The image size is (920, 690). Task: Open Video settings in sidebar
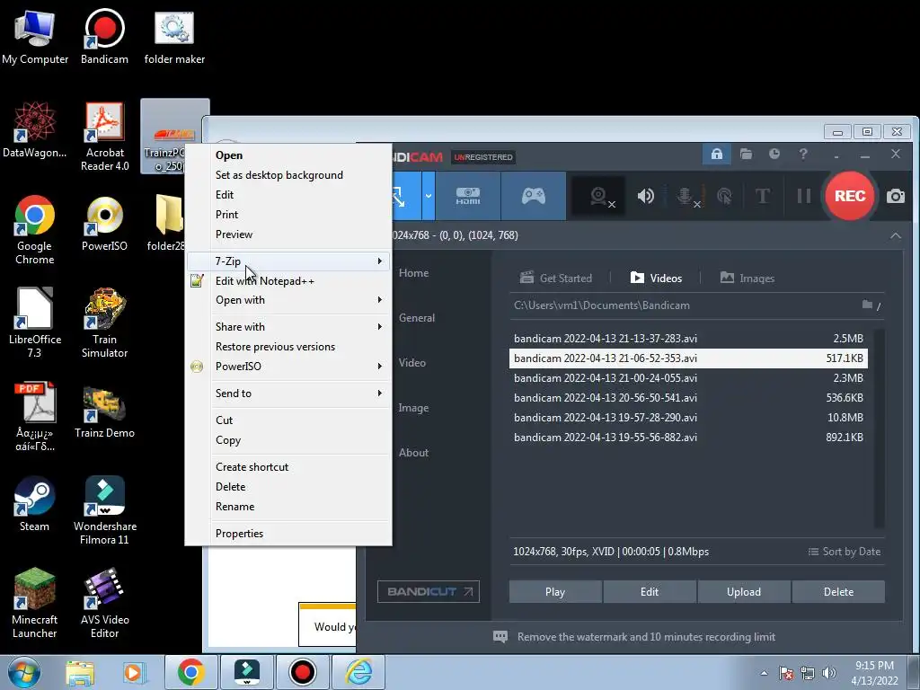[x=411, y=363]
